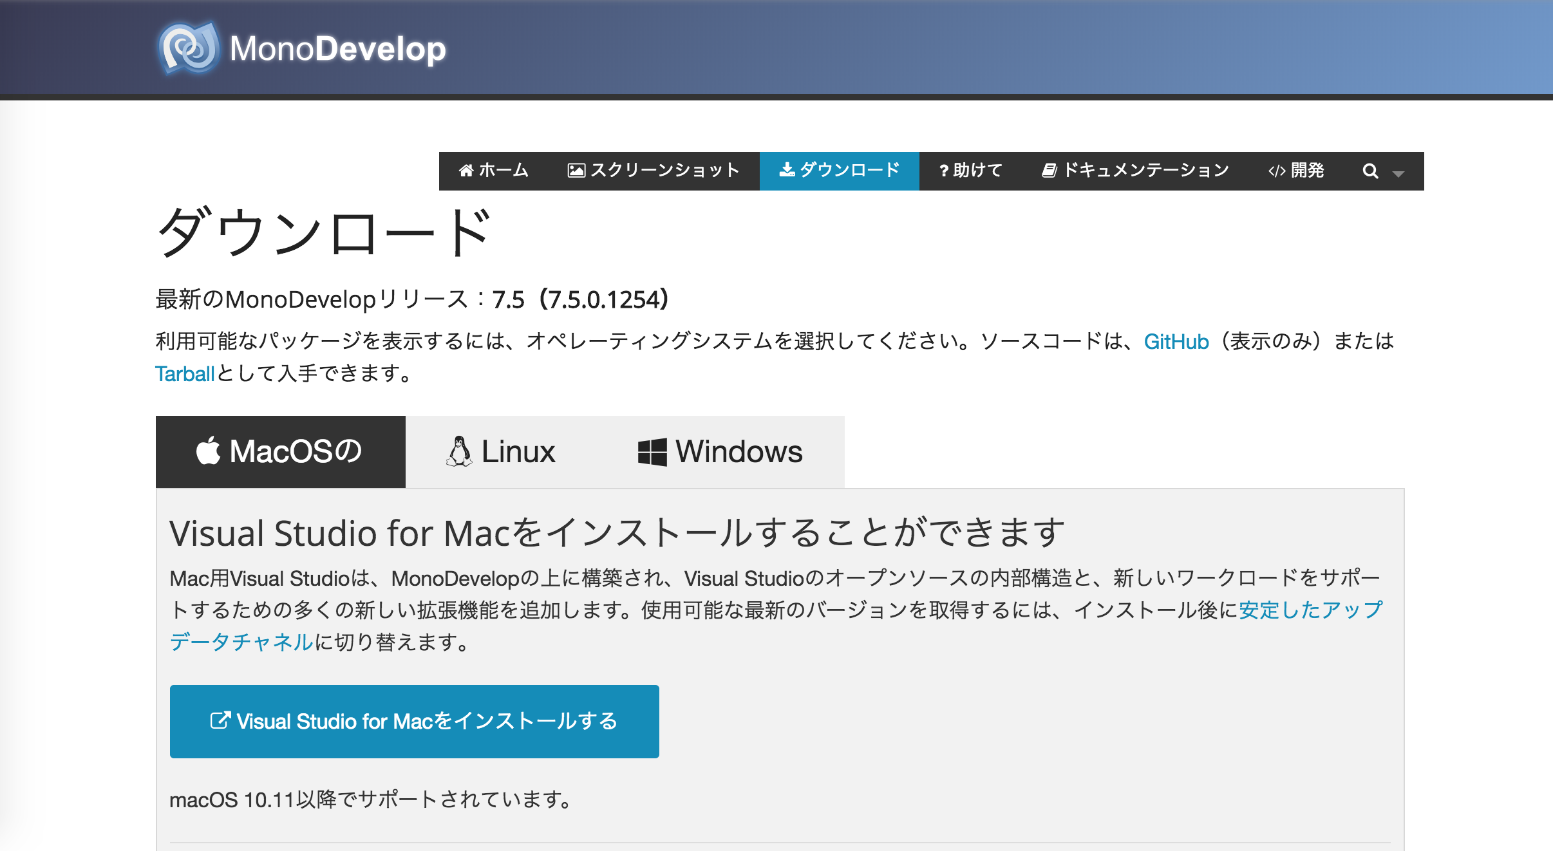Open the スクリーンショット nav item

pyautogui.click(x=653, y=171)
